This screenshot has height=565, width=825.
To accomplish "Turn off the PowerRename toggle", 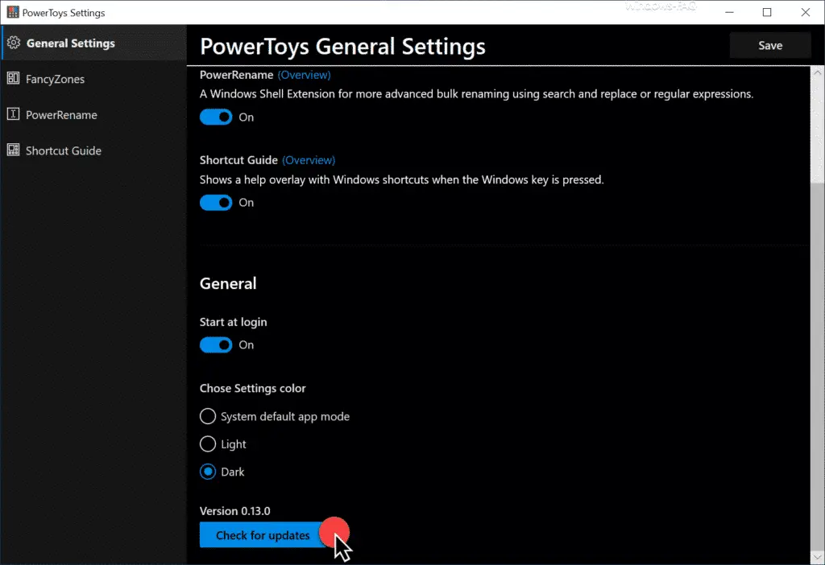I will (x=216, y=117).
